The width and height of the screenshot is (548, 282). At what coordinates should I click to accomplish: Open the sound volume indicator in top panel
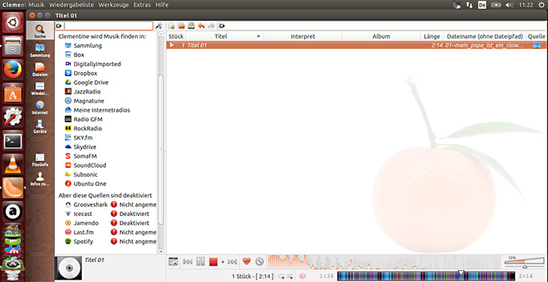(x=509, y=5)
